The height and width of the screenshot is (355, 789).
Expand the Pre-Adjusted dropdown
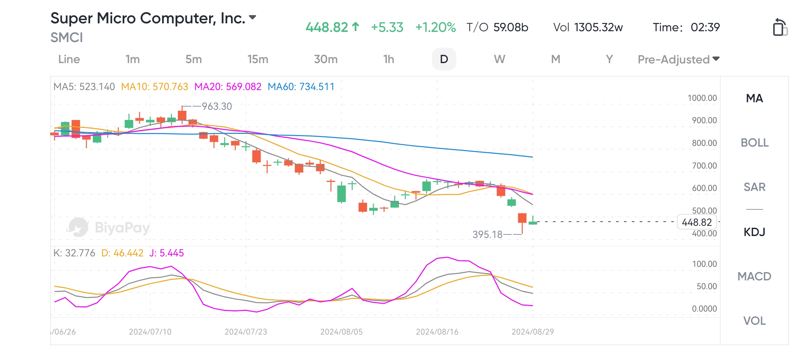679,59
